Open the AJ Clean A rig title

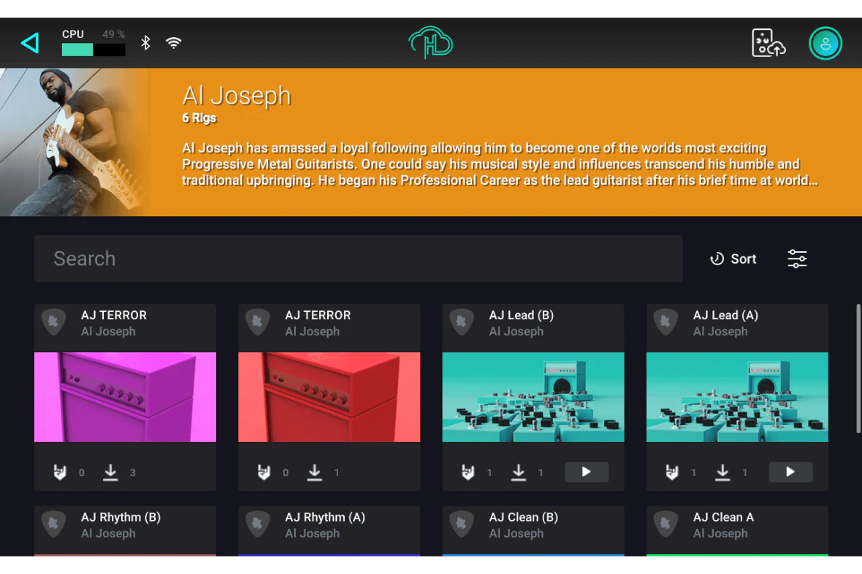(x=723, y=517)
